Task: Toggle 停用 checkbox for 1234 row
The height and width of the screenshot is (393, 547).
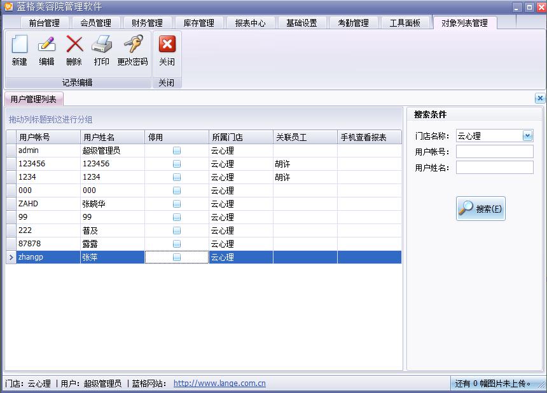Action: click(x=177, y=177)
